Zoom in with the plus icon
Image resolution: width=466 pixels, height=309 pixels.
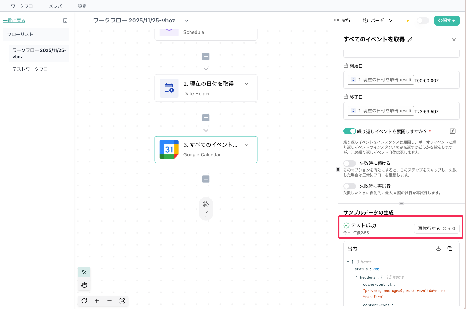tap(97, 301)
